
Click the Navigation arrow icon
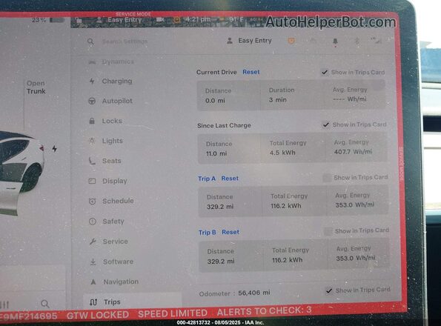[93, 282]
